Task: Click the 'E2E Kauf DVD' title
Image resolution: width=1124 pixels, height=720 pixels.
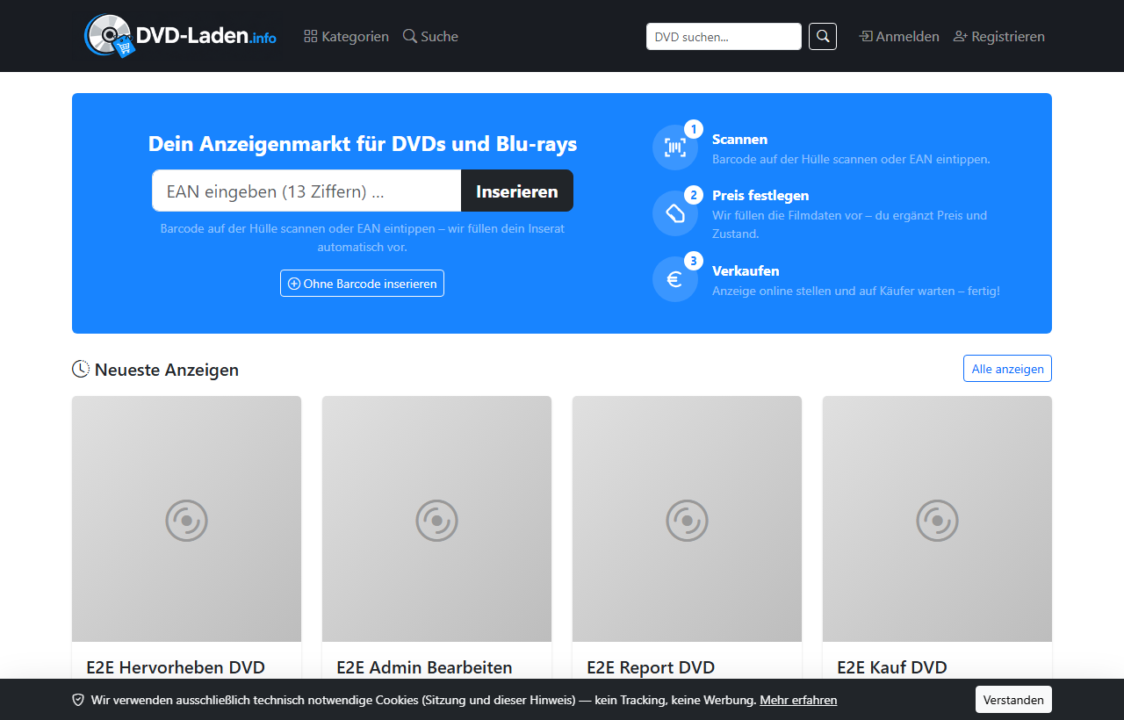Action: pos(892,667)
